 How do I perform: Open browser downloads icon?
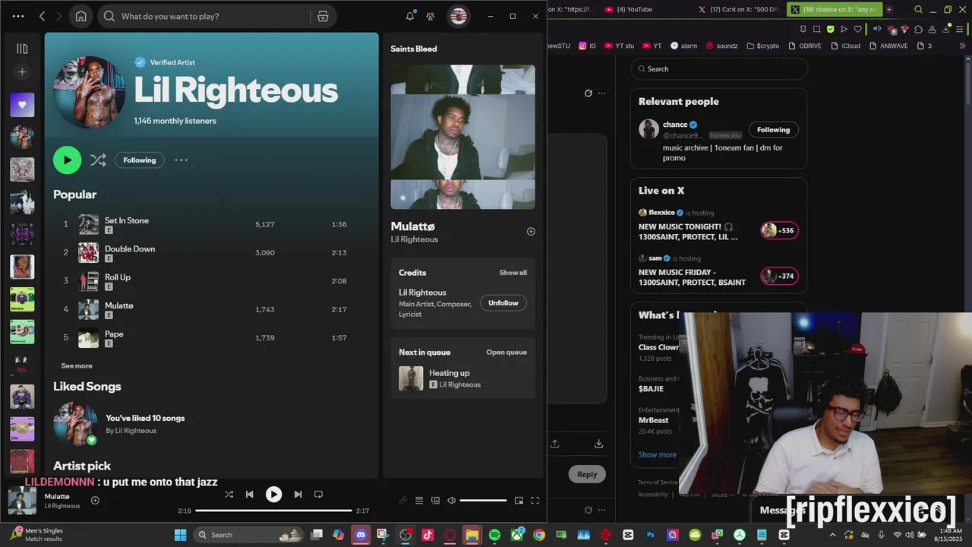coord(947,29)
